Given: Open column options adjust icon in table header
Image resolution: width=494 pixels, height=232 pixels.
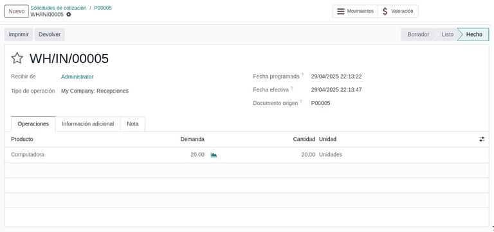Looking at the screenshot, I should coord(482,139).
